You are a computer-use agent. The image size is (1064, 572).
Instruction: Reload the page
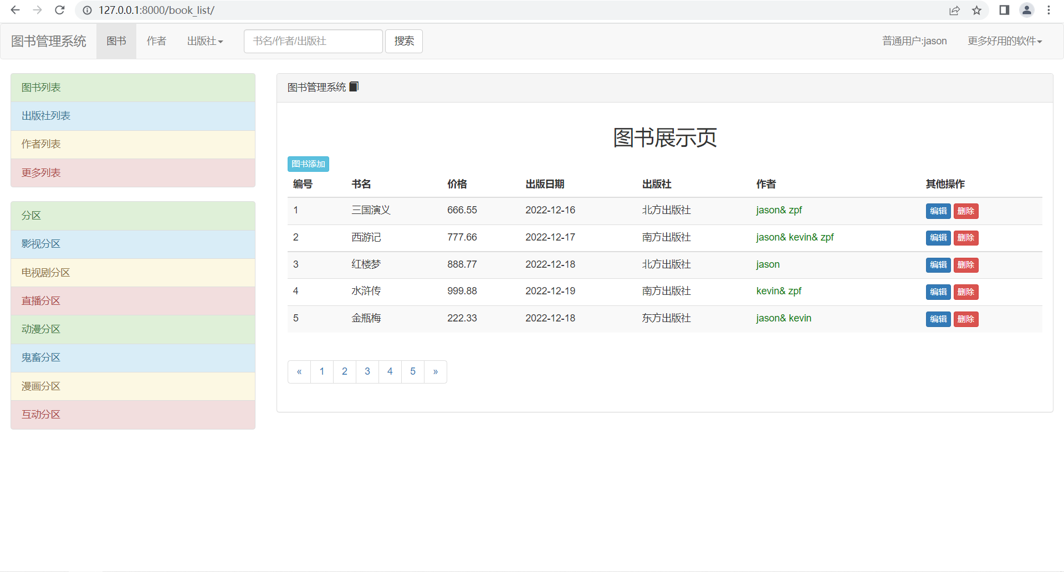pos(60,10)
